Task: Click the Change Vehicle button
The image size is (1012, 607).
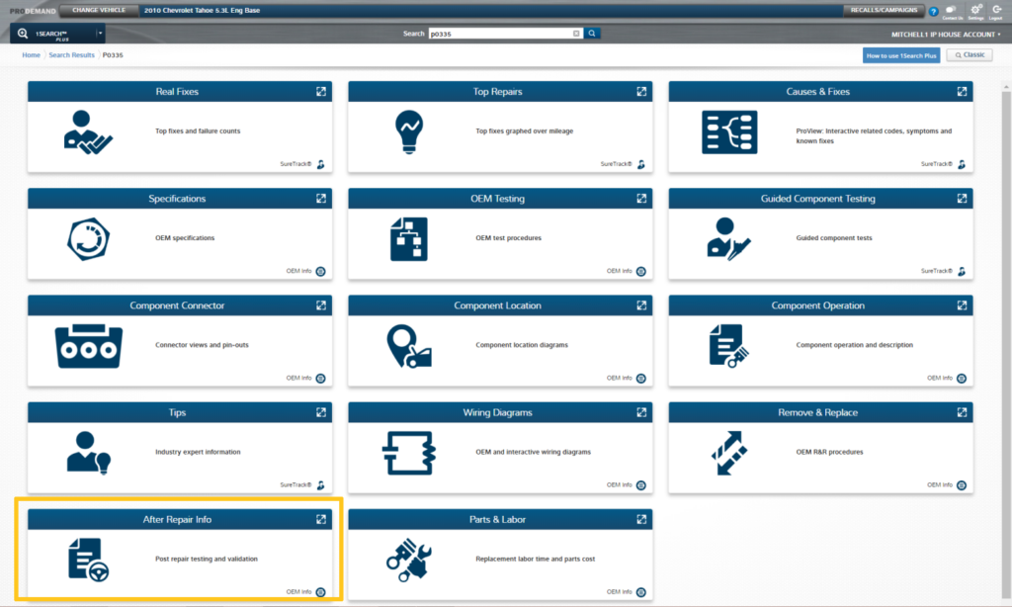Action: tap(98, 10)
